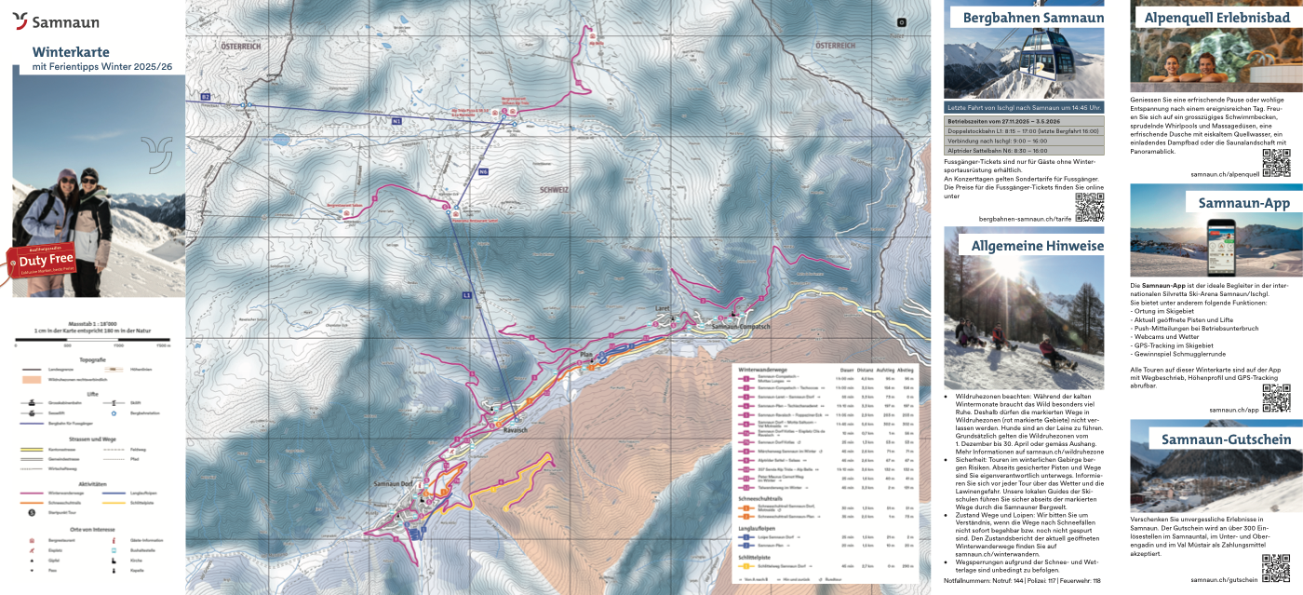Click the Skilift symbol in the legend
The image size is (1303, 595).
(x=114, y=402)
